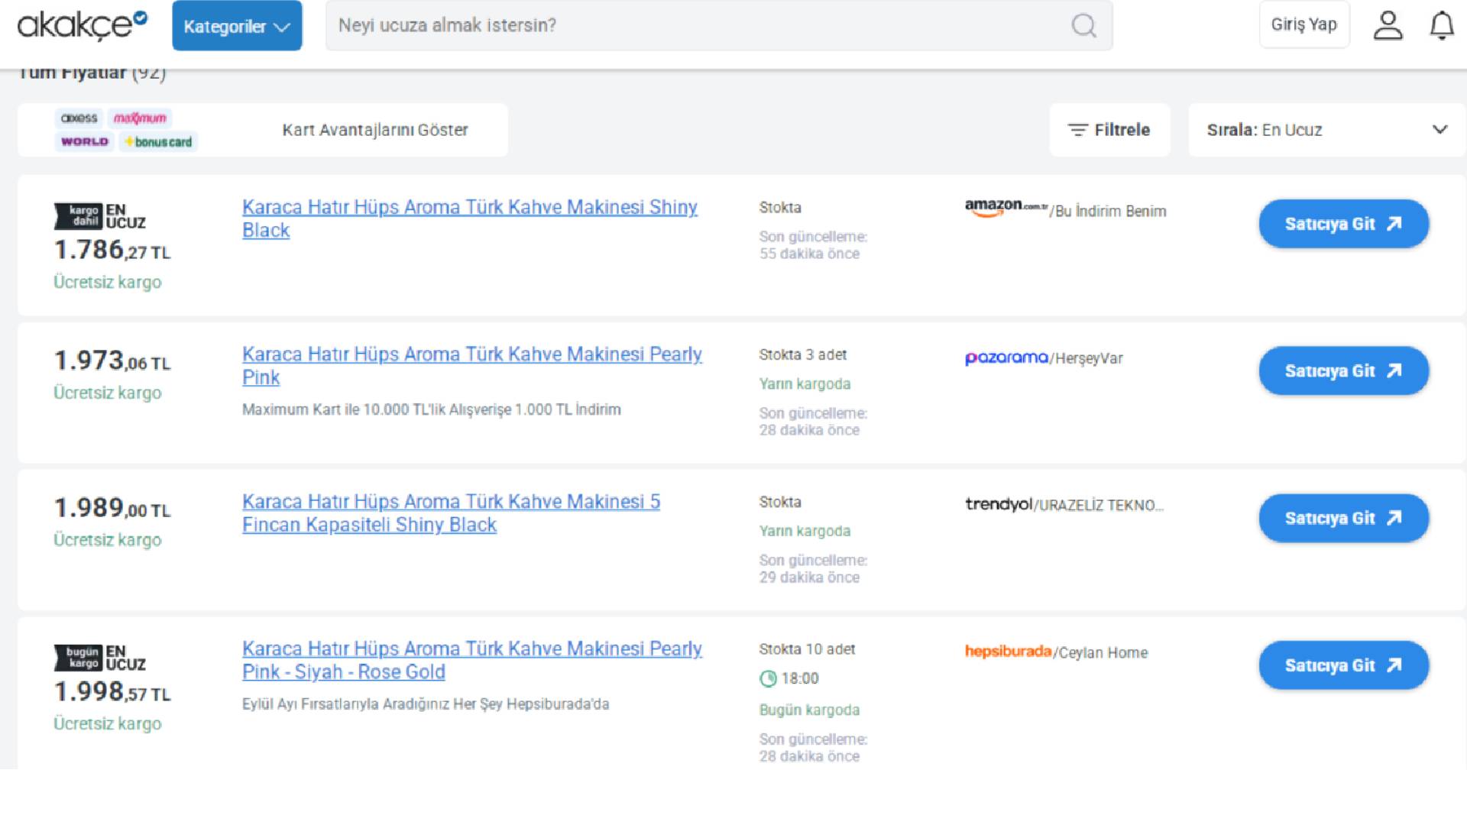The width and height of the screenshot is (1467, 825).
Task: Click the maximum card logo
Action: tap(140, 118)
